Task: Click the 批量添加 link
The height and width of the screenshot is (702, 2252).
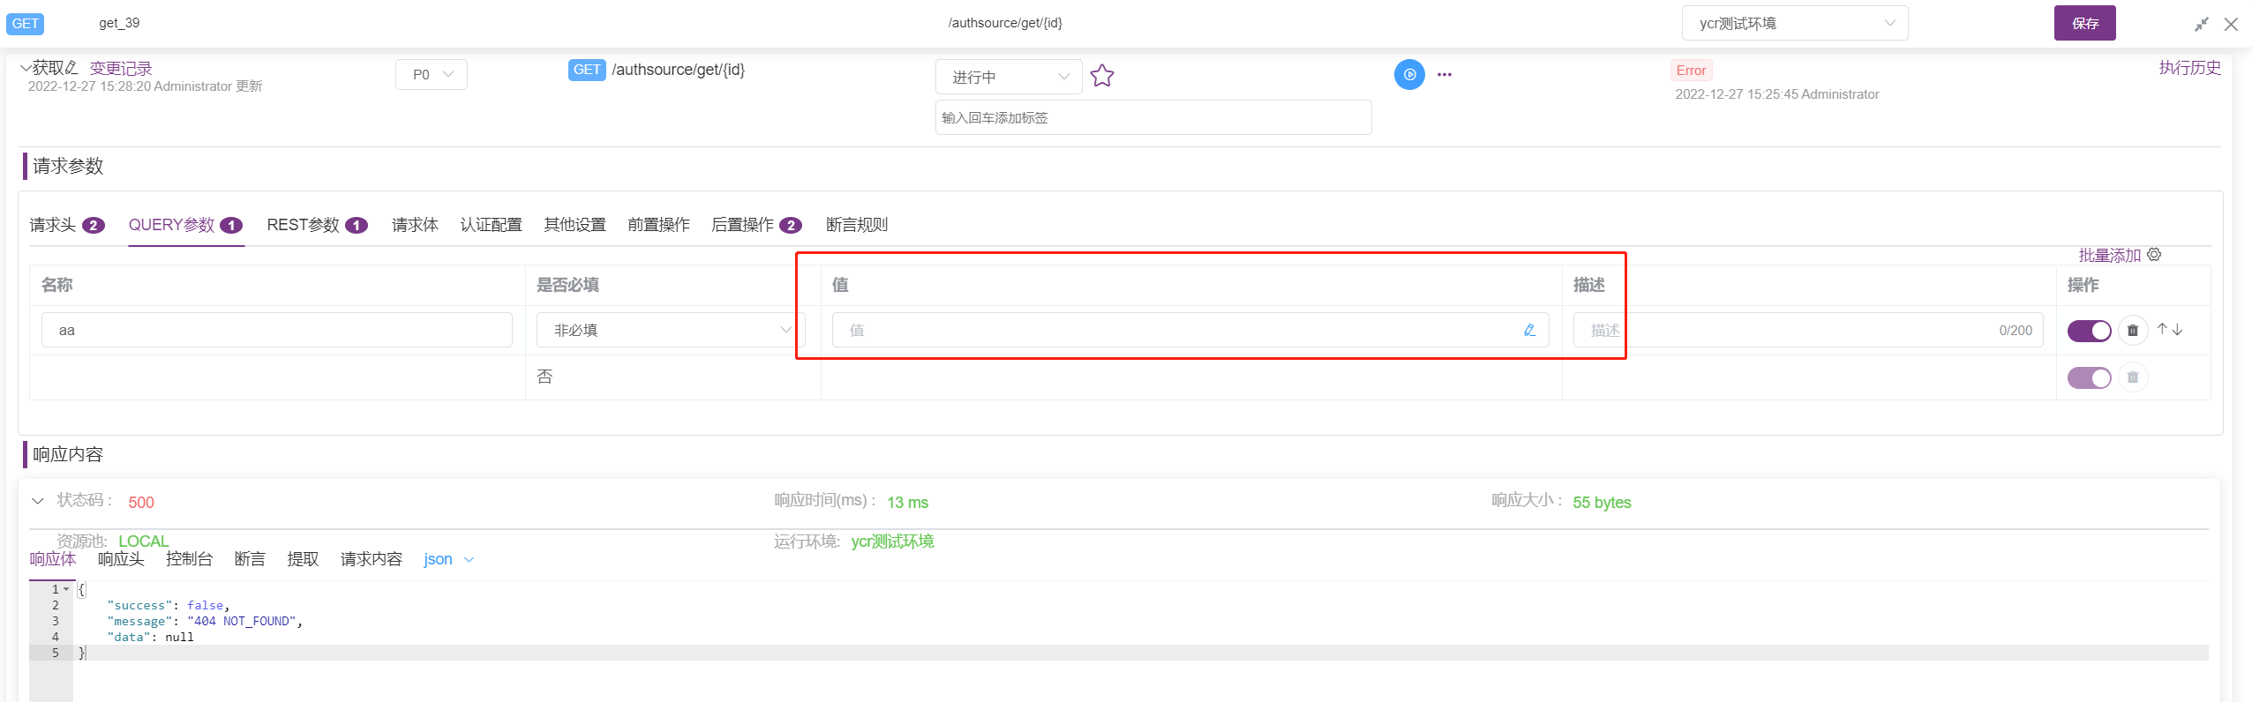Action: pyautogui.click(x=2109, y=255)
